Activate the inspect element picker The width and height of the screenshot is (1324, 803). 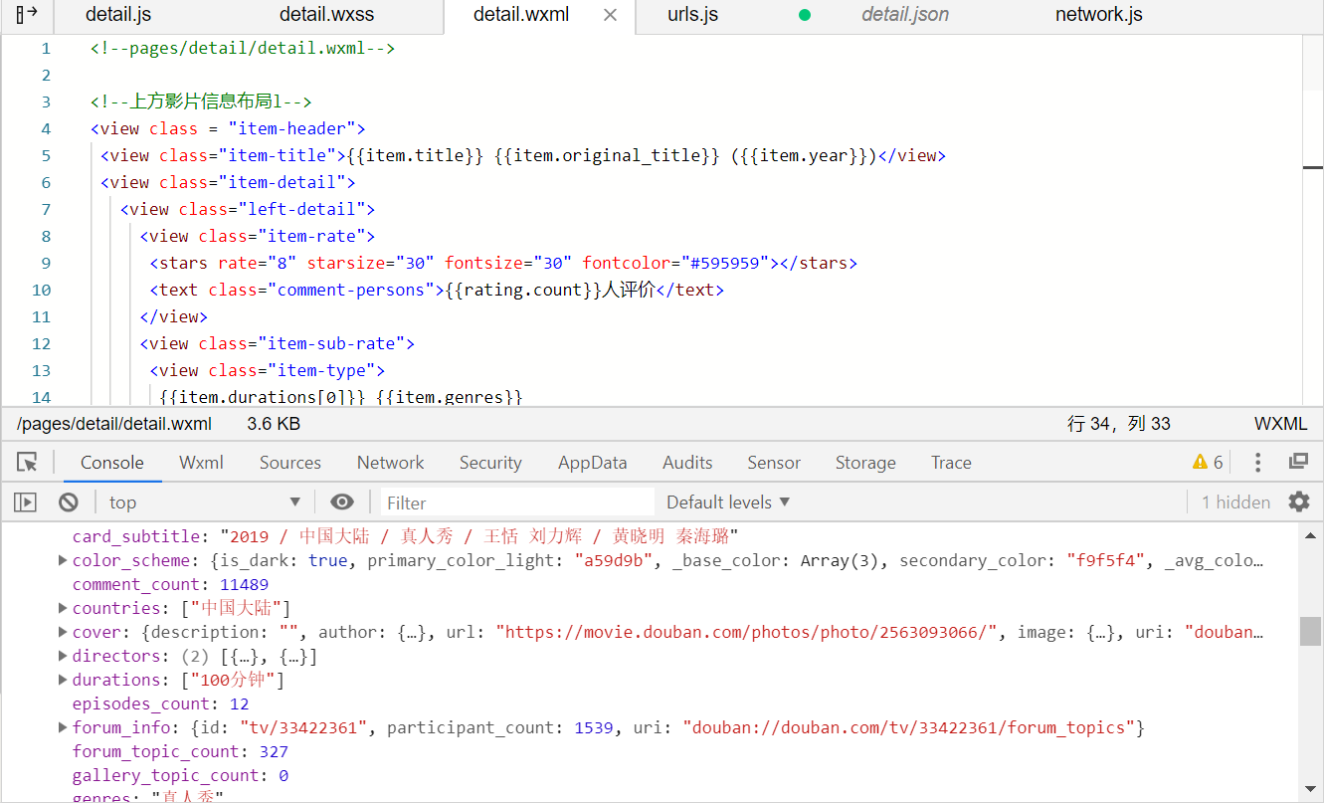pyautogui.click(x=27, y=463)
